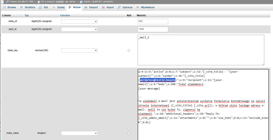
Task: Click the varchar(255) type text
Action: tap(41, 50)
